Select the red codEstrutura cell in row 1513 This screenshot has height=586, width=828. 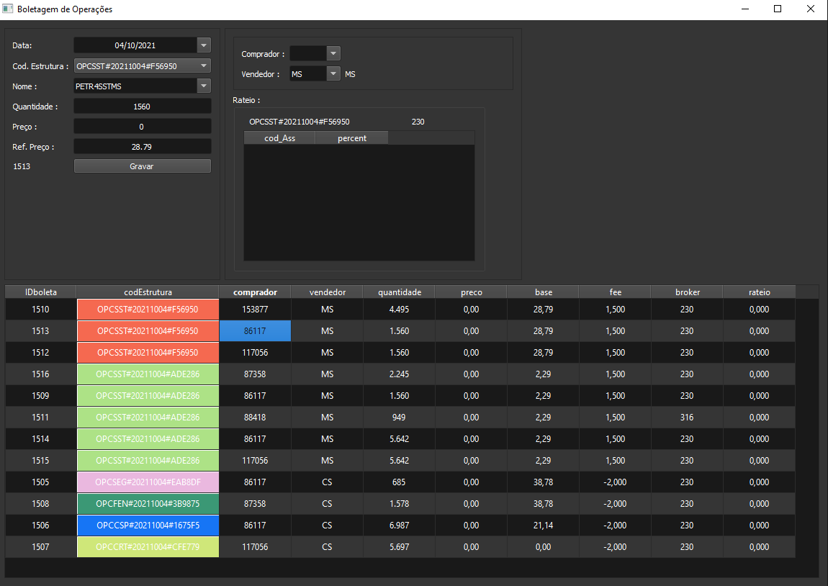pos(148,331)
